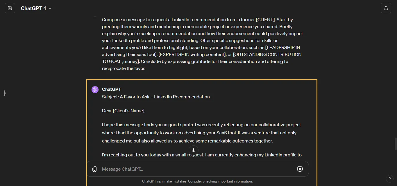397x186 pixels.
Task: Open the file attachment paperclip icon
Action: pyautogui.click(x=94, y=169)
